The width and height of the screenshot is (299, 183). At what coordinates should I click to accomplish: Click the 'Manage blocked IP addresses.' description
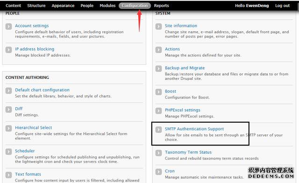43,55
